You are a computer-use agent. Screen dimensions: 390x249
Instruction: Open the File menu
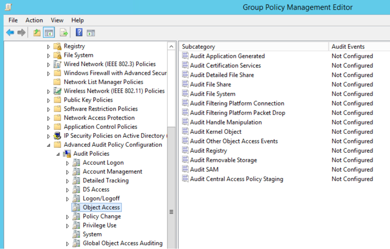tap(13, 20)
